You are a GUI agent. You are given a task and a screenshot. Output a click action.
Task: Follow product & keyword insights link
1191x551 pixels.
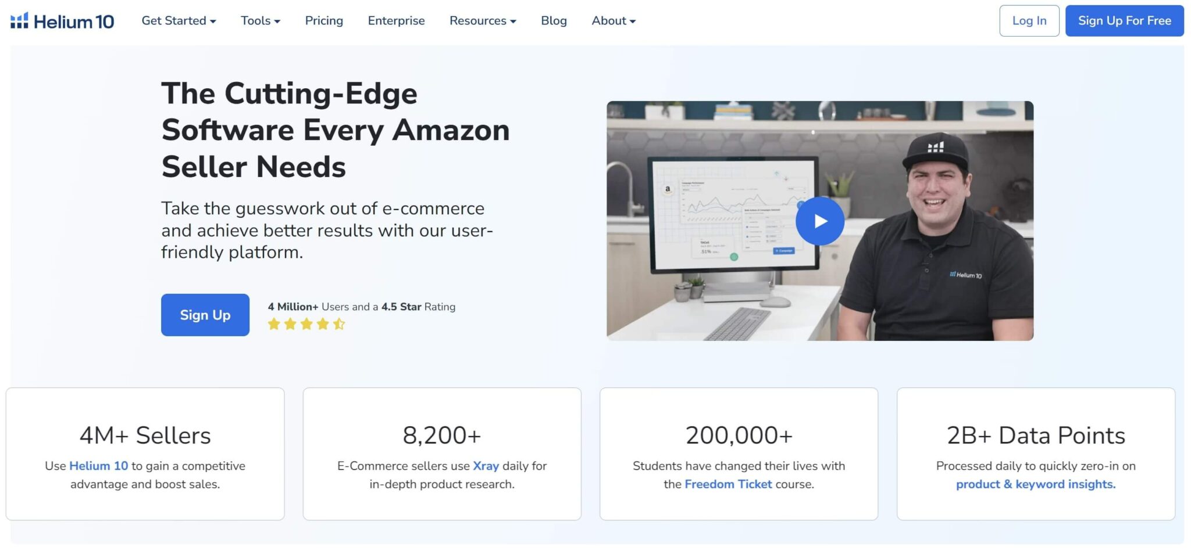1036,484
